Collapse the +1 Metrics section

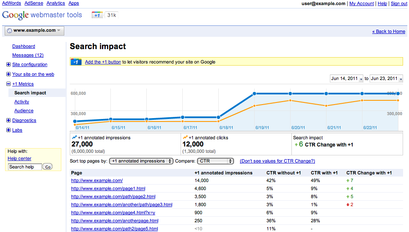click(x=8, y=84)
